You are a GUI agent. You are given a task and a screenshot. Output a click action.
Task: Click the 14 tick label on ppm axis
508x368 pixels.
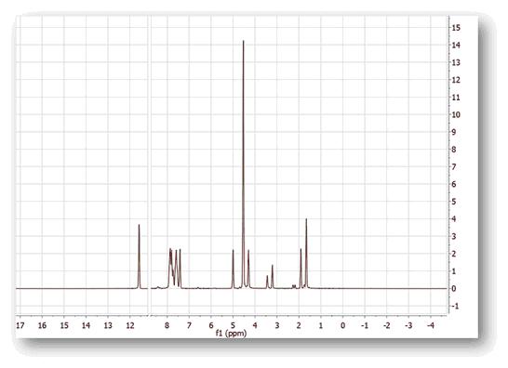(86, 325)
